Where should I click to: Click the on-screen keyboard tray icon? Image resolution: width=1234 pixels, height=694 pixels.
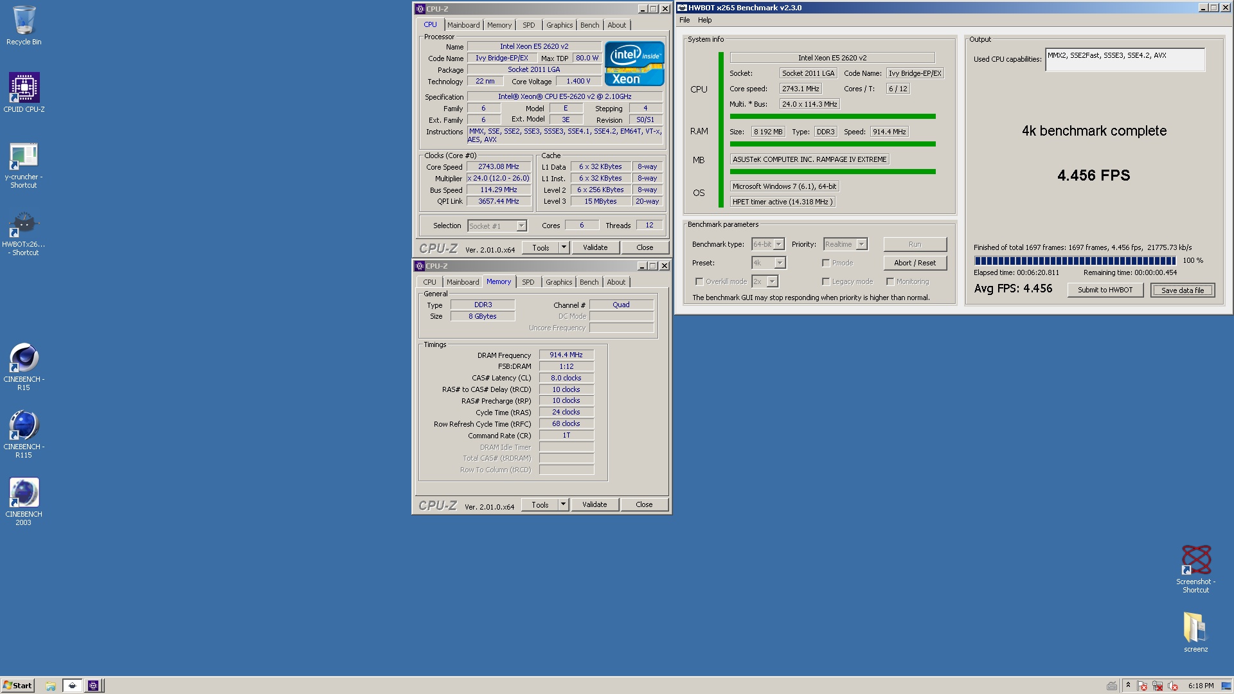1111,686
